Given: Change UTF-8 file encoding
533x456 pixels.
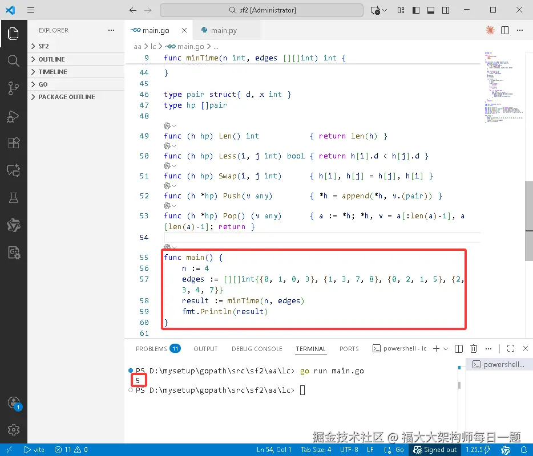Looking at the screenshot, I should (x=349, y=450).
